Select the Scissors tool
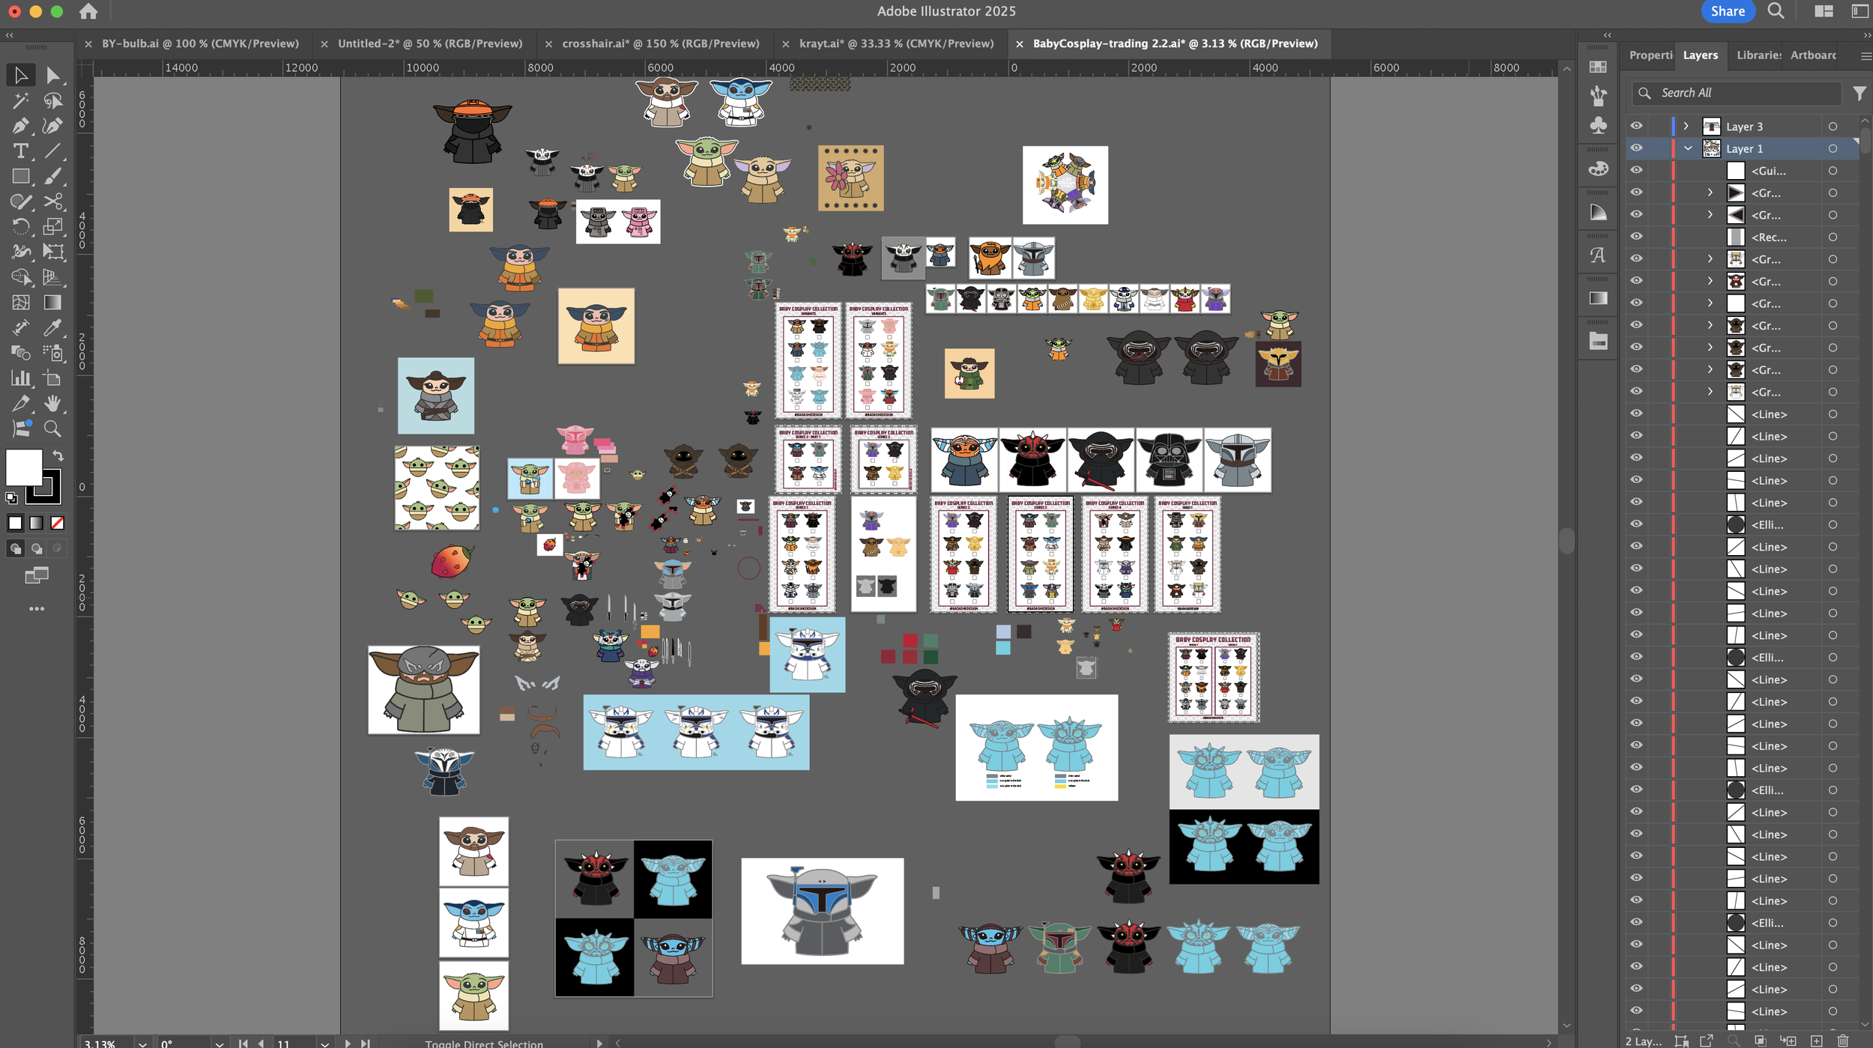The image size is (1873, 1048). coord(52,202)
